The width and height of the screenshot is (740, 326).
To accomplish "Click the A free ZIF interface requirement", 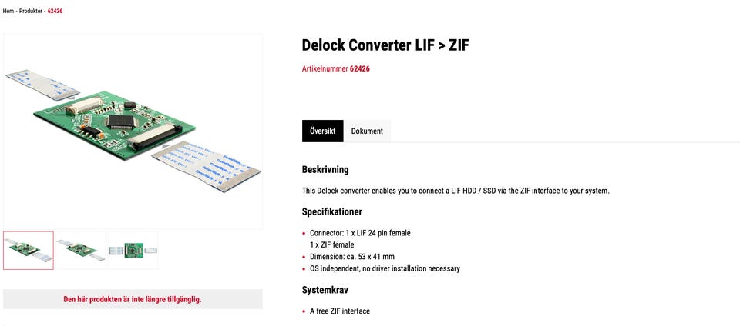I will [x=340, y=311].
